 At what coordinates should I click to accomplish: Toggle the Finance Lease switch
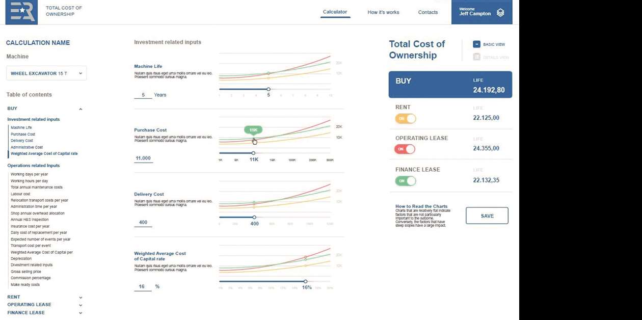click(x=406, y=180)
